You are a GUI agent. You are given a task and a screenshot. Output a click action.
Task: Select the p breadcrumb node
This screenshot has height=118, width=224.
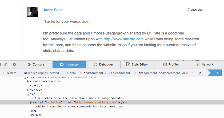(x=200, y=73)
